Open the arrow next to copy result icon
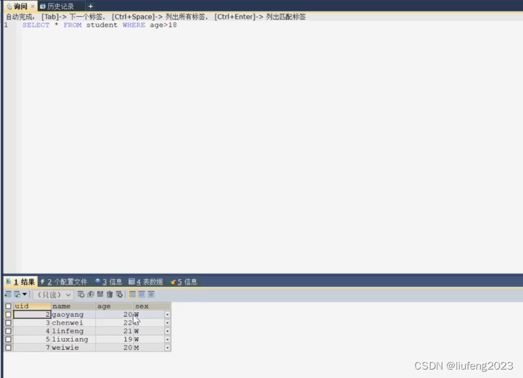Screen dimensions: 523x378 (25, 294)
